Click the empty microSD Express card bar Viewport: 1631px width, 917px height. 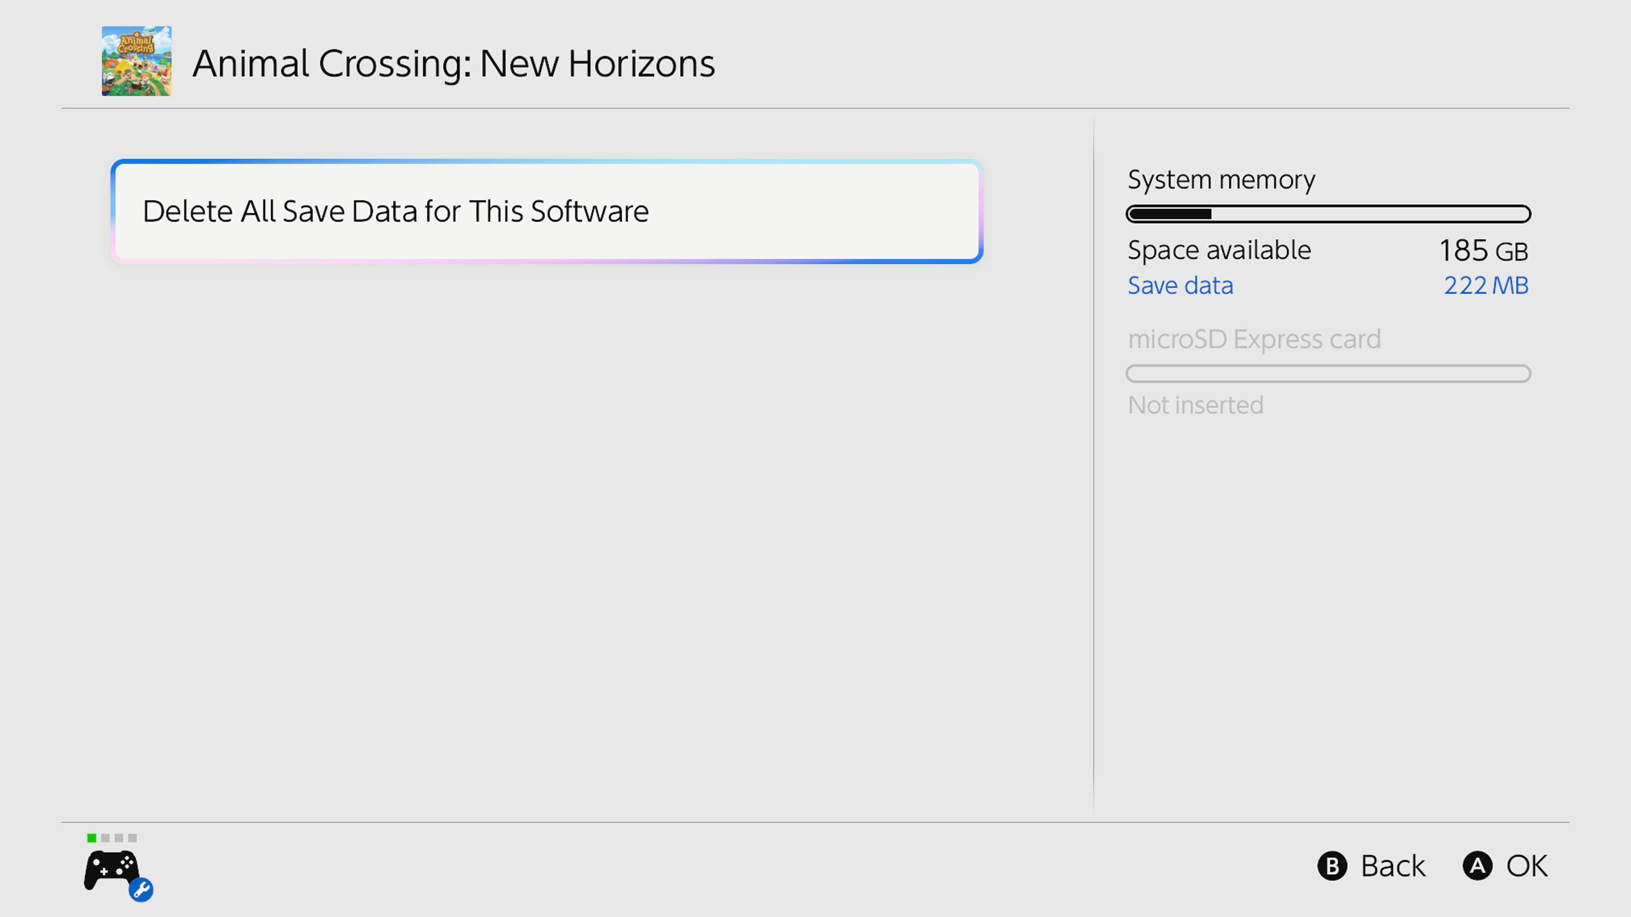tap(1328, 374)
